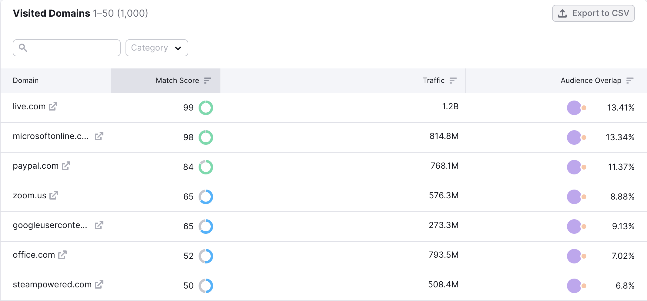The image size is (647, 301).
Task: Select the 1.2B traffic value
Action: tap(450, 107)
